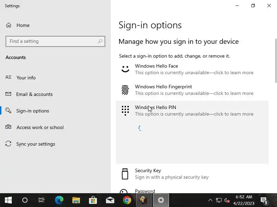Show hidden system tray icons
This screenshot has width=277, height=207.
[x=210, y=200]
